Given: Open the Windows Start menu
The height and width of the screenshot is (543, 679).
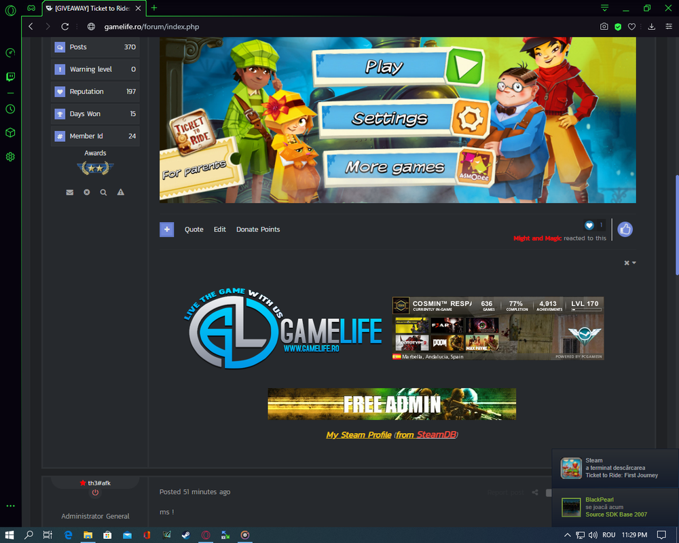Looking at the screenshot, I should pyautogui.click(x=10, y=535).
